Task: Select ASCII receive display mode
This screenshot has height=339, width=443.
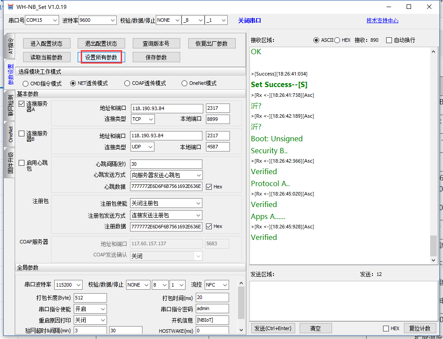Action: 316,40
